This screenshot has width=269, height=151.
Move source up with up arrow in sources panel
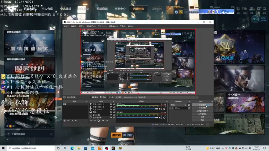click(103, 121)
